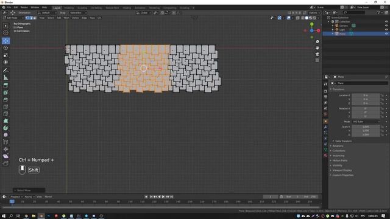Hide the Camera object in outliner
The image size is (390, 219).
coord(386,26)
